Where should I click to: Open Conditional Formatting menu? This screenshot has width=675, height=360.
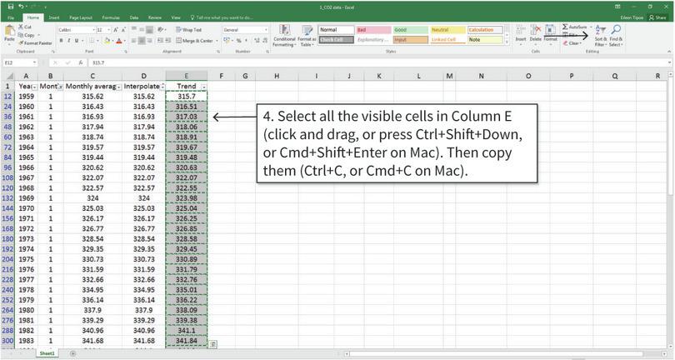(284, 36)
